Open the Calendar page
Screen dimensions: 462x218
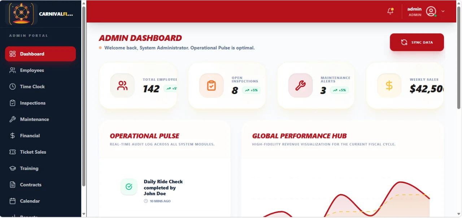[40, 201]
